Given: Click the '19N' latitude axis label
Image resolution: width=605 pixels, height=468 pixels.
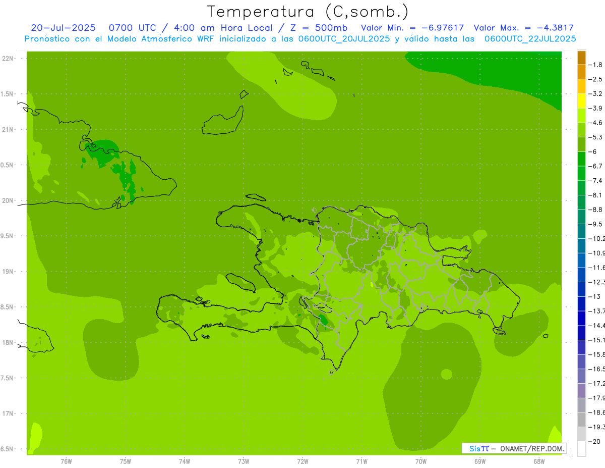Looking at the screenshot, I should [8, 272].
